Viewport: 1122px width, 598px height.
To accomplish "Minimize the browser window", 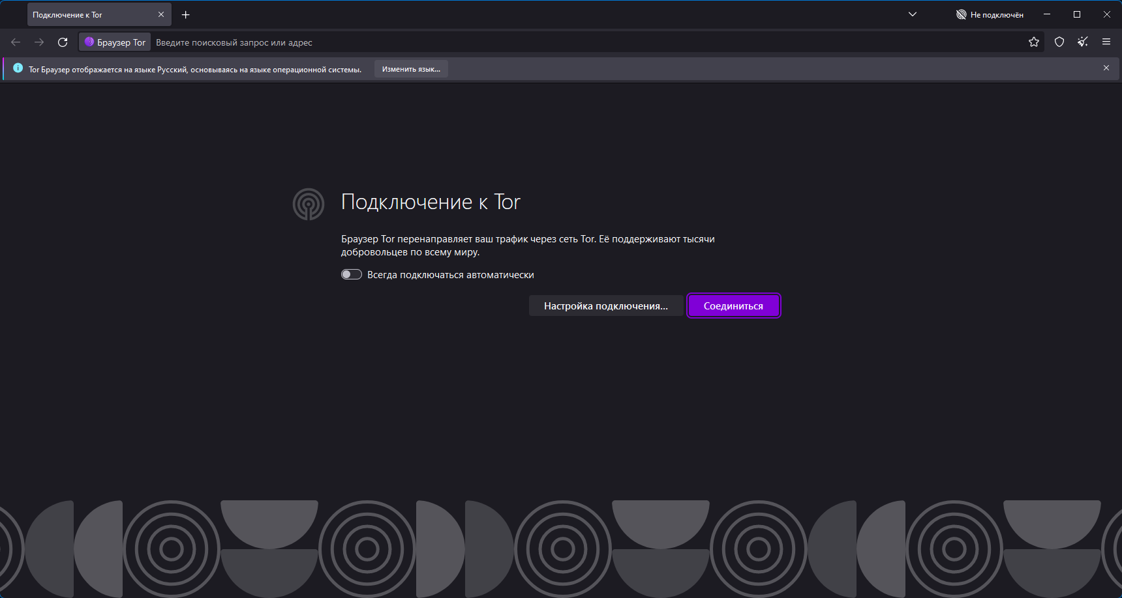I will [x=1047, y=14].
